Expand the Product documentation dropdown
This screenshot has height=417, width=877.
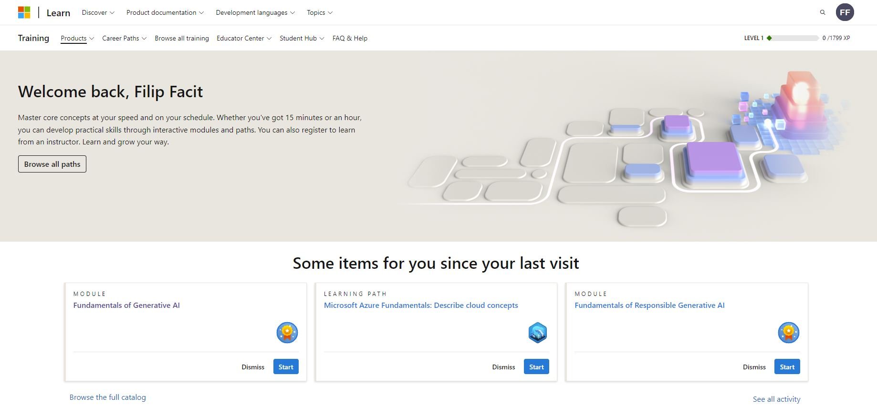(x=165, y=12)
